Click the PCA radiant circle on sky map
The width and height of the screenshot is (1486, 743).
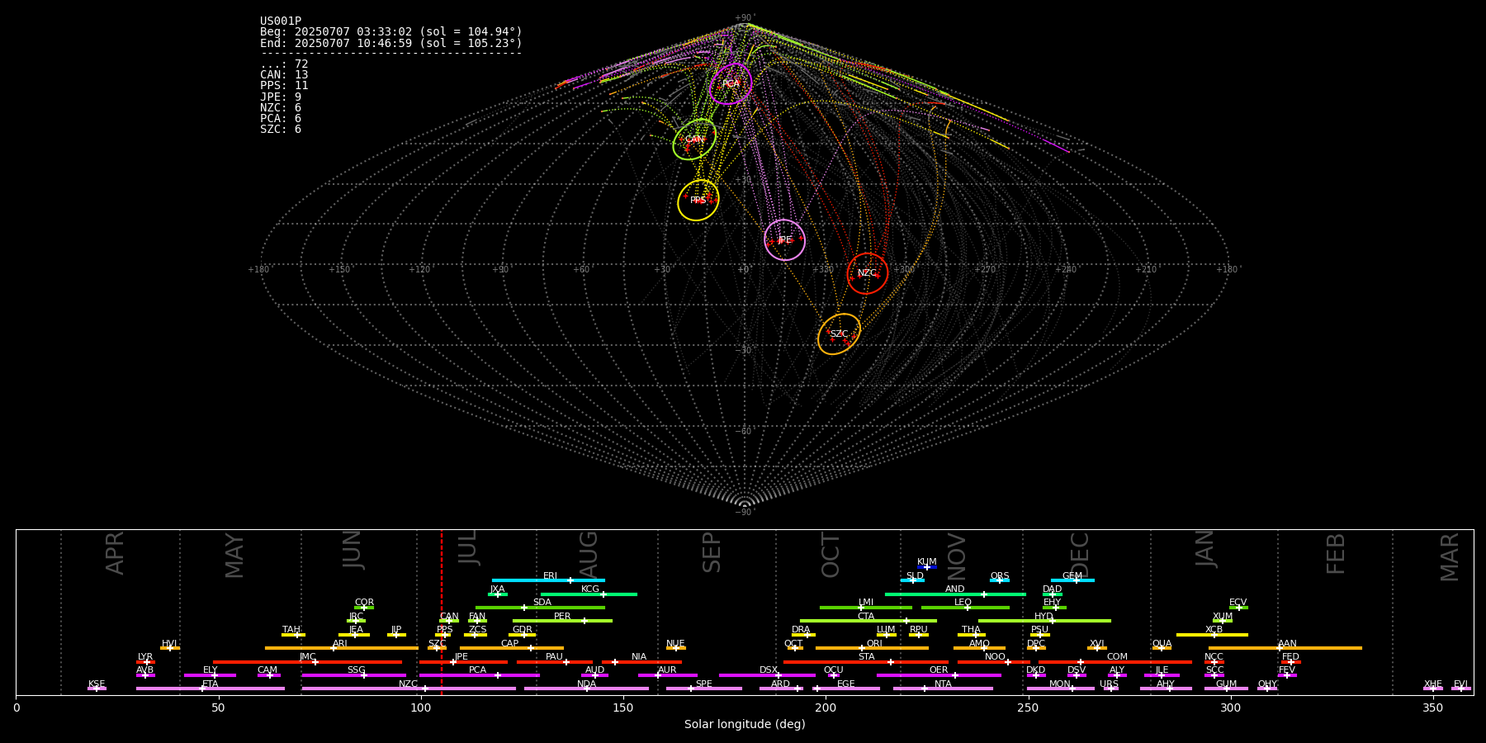[731, 83]
